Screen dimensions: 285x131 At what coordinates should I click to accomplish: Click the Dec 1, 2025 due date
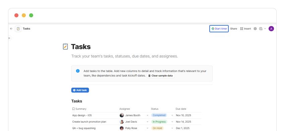[x=183, y=128]
